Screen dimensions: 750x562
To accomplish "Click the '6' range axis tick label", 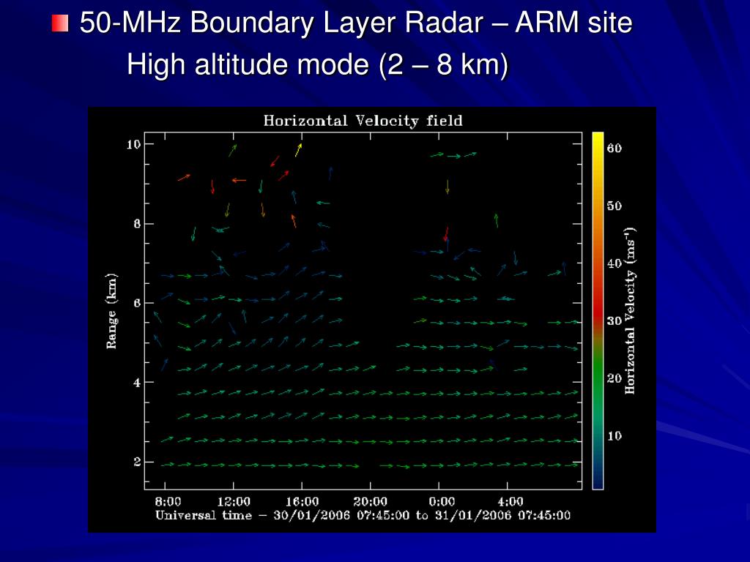I will pyautogui.click(x=137, y=303).
